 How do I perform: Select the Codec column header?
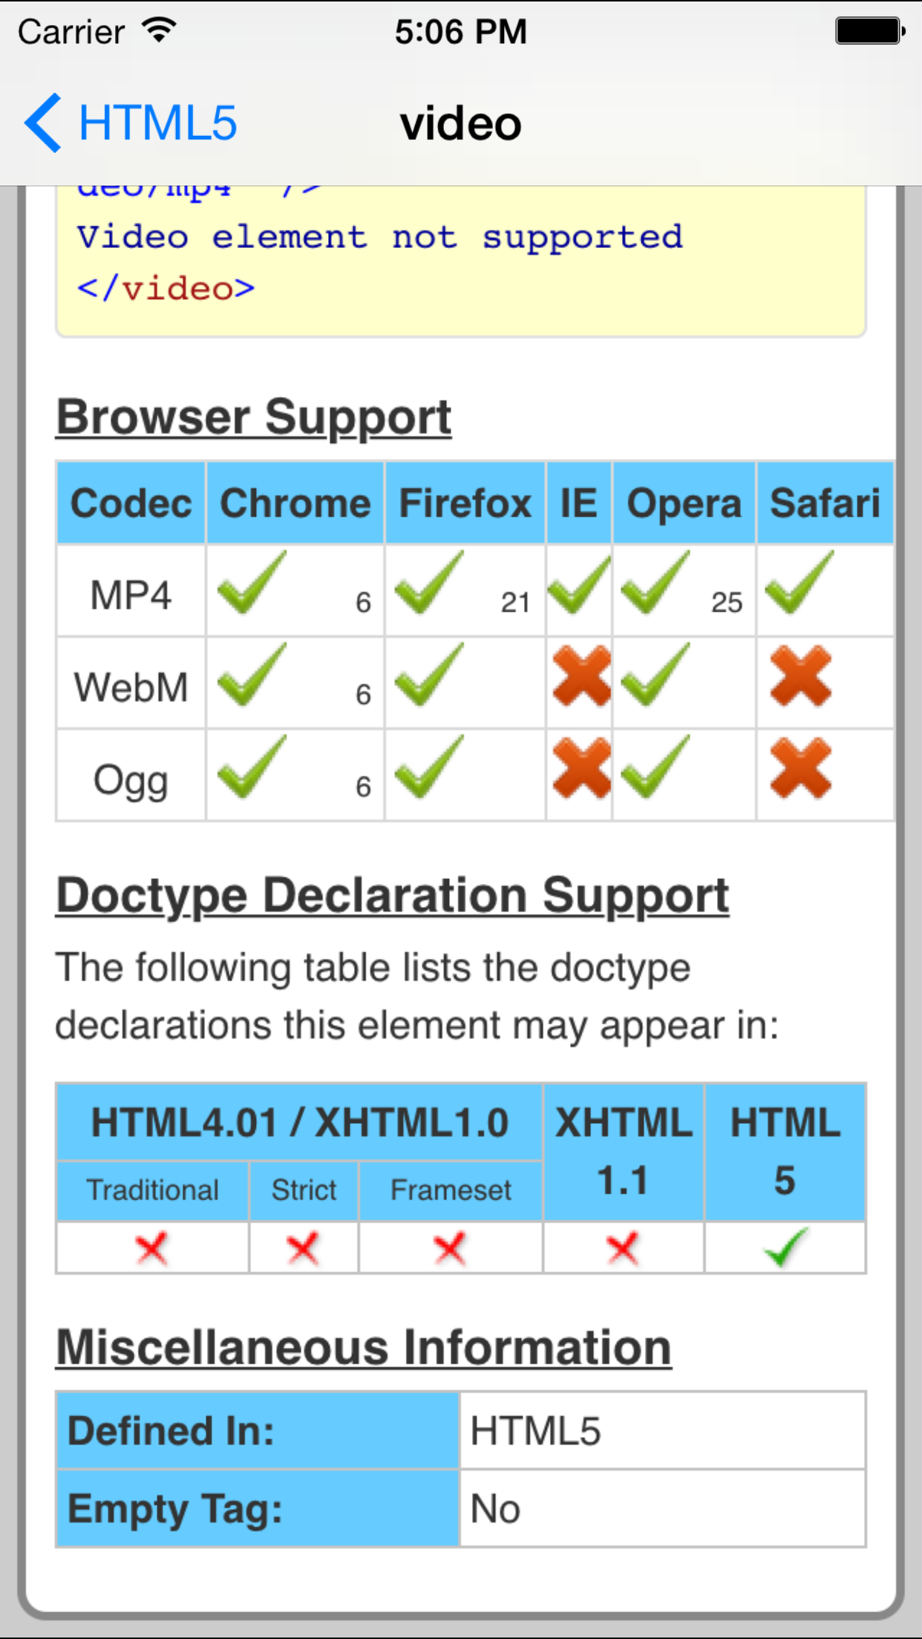(x=131, y=502)
